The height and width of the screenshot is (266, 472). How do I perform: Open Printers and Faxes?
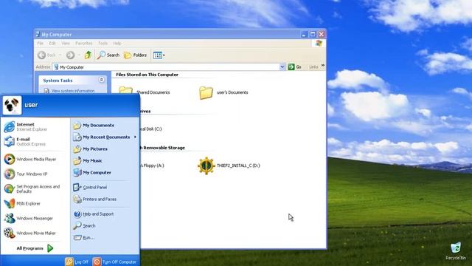tap(95, 199)
